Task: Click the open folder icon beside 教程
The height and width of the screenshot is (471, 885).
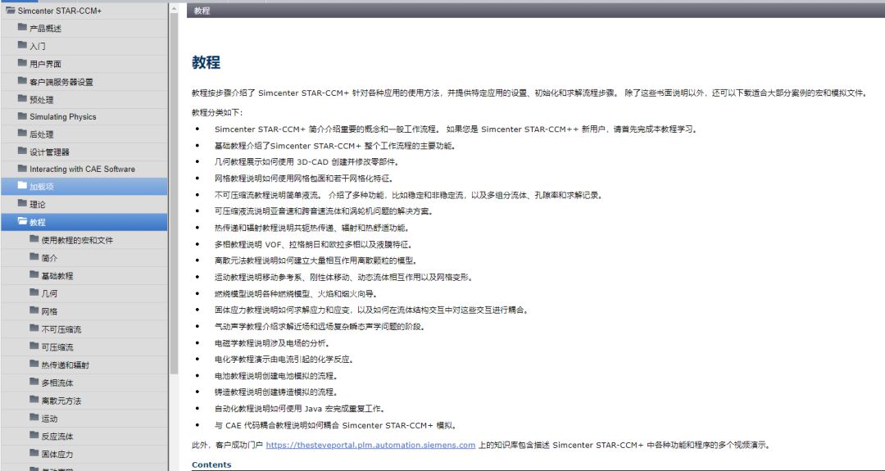Action: [x=23, y=221]
